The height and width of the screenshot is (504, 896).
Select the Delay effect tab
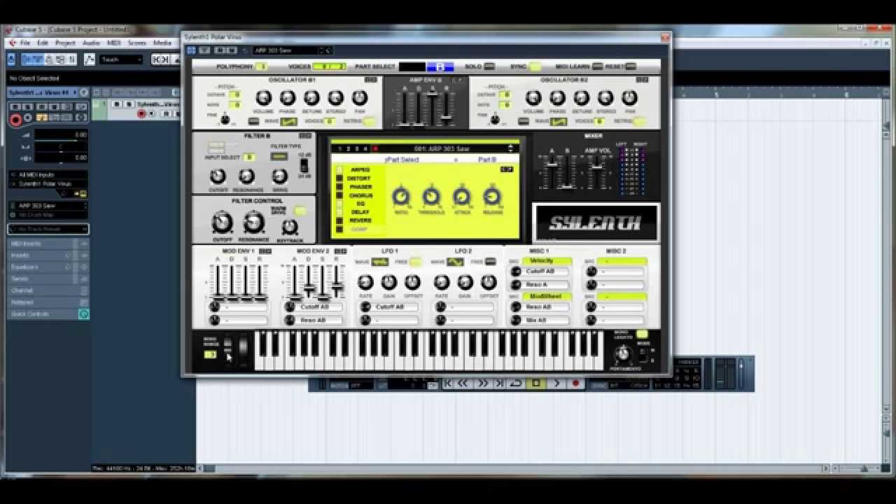point(360,212)
